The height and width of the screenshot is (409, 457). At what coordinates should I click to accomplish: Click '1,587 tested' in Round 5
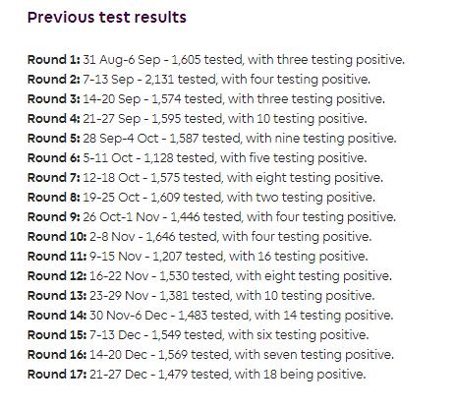[204, 139]
